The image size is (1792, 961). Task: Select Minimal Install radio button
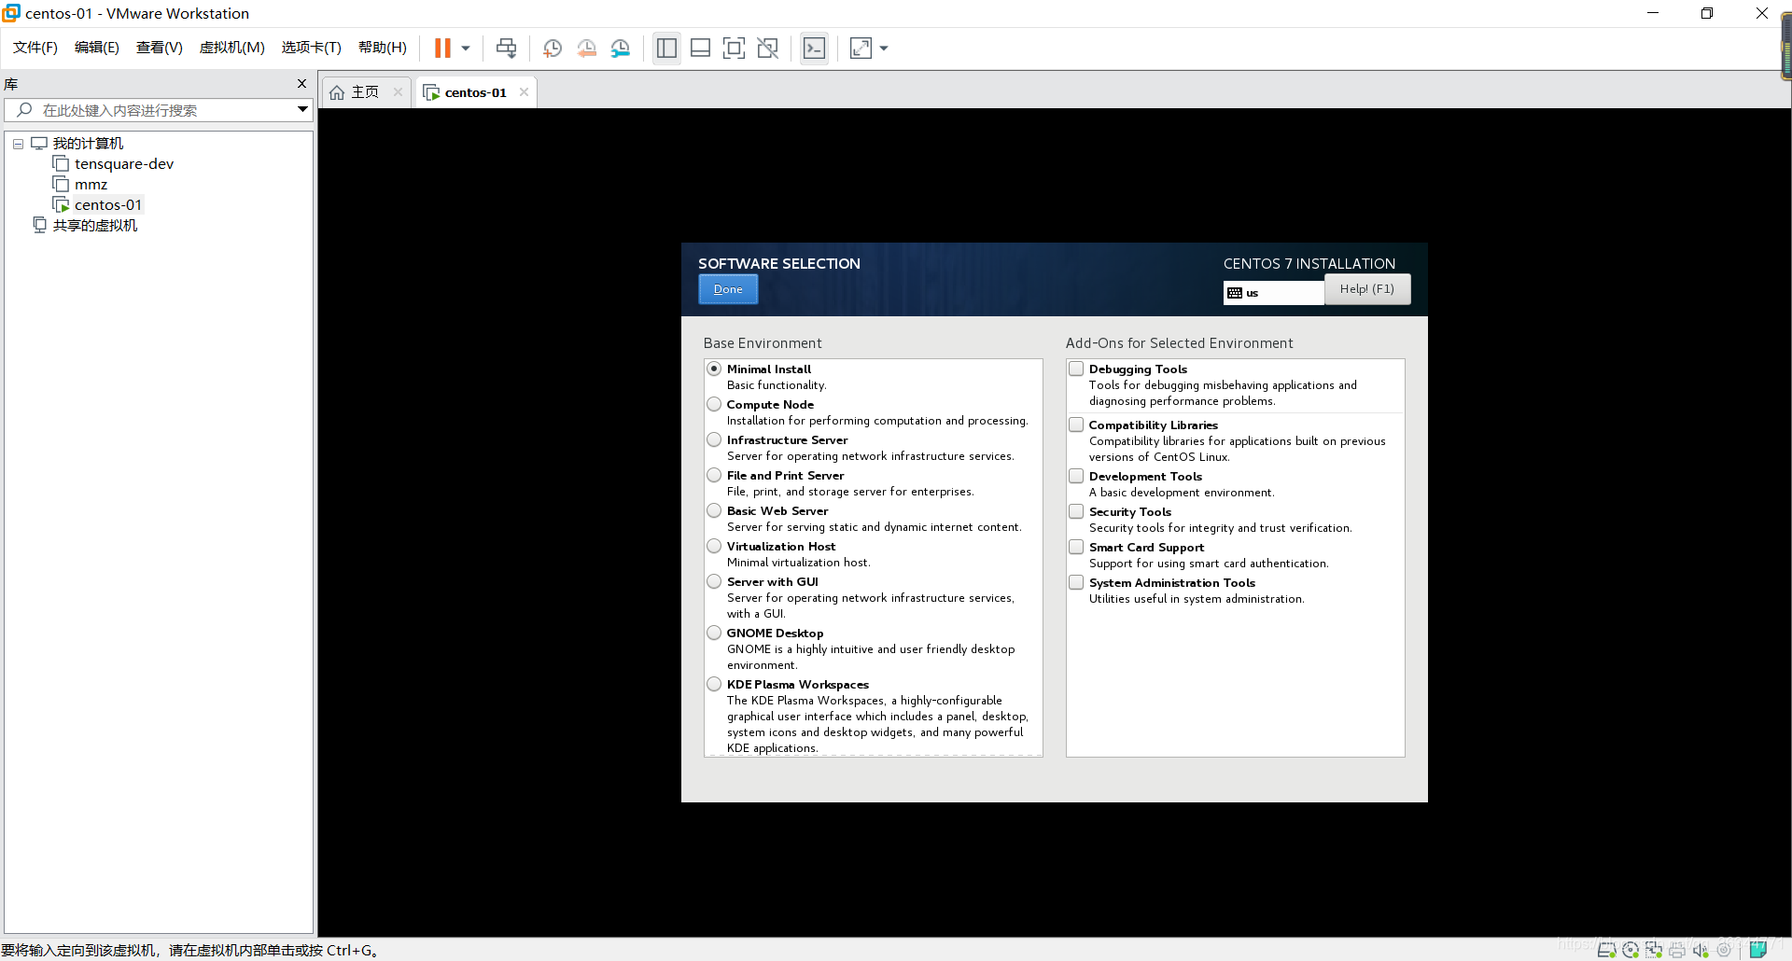[x=714, y=369]
